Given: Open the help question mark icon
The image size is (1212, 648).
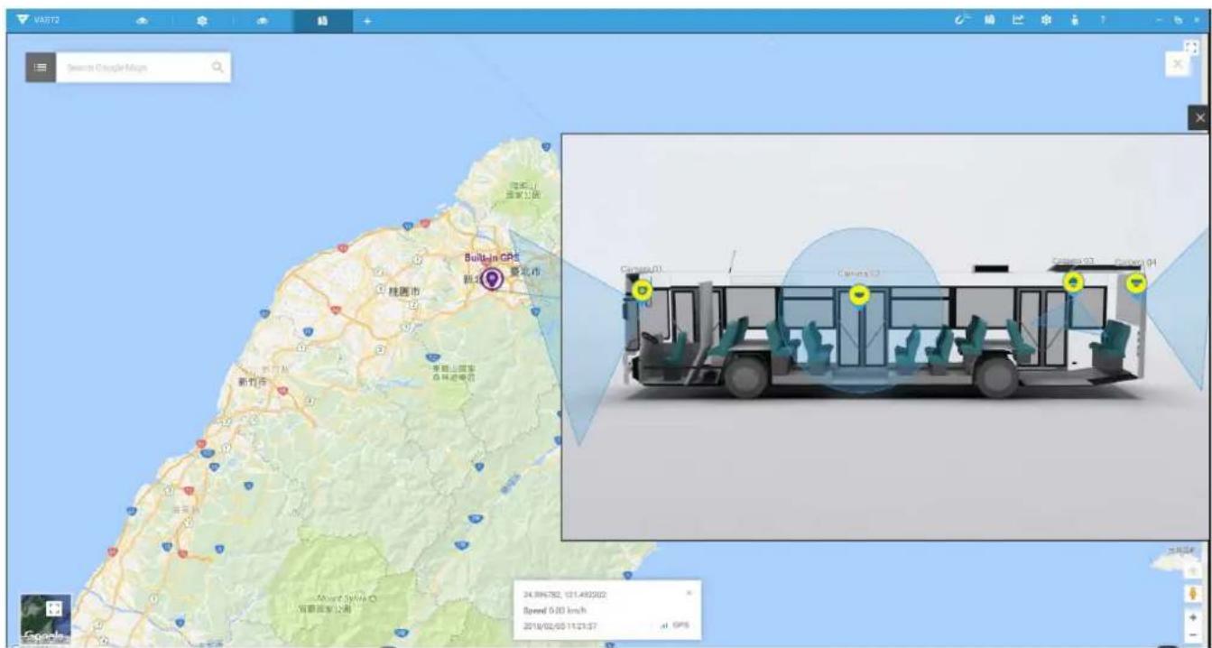Looking at the screenshot, I should point(1103,20).
